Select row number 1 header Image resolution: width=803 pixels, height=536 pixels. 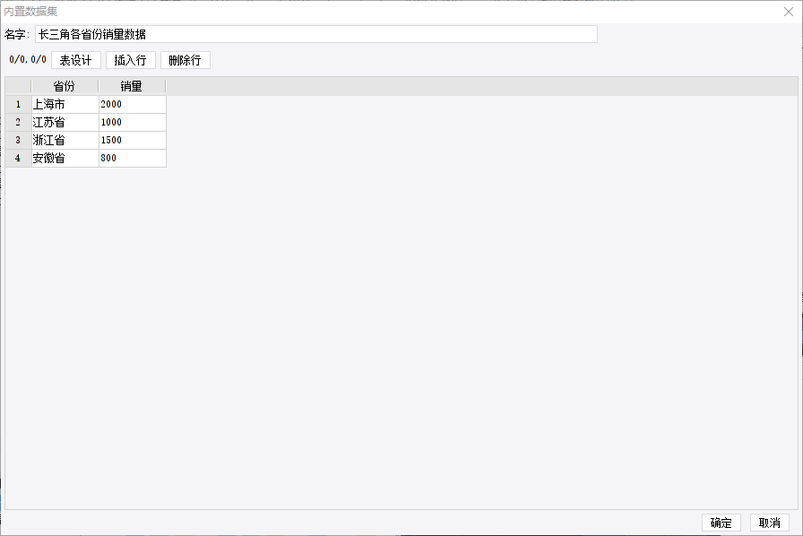tap(18, 104)
